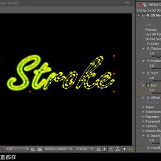161x161 pixels.
Task: Toggle the Fast Previews icon
Action: 105,149
